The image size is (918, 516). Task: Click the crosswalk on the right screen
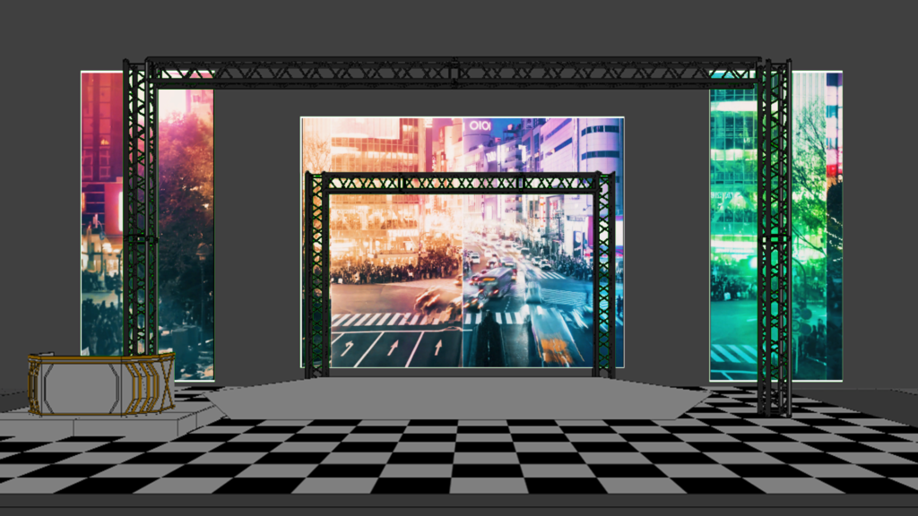[732, 355]
